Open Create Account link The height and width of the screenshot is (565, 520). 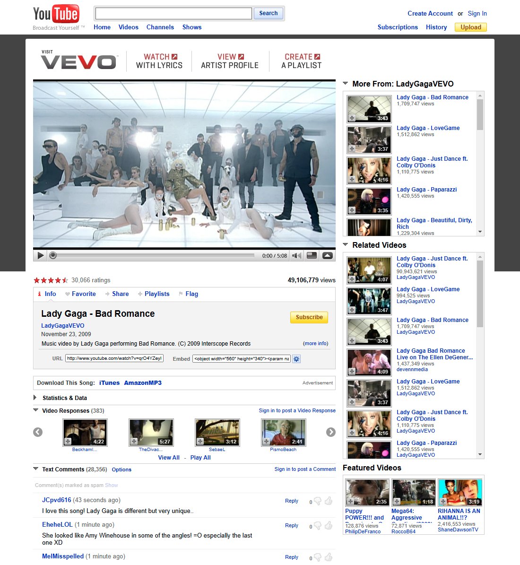(x=430, y=13)
